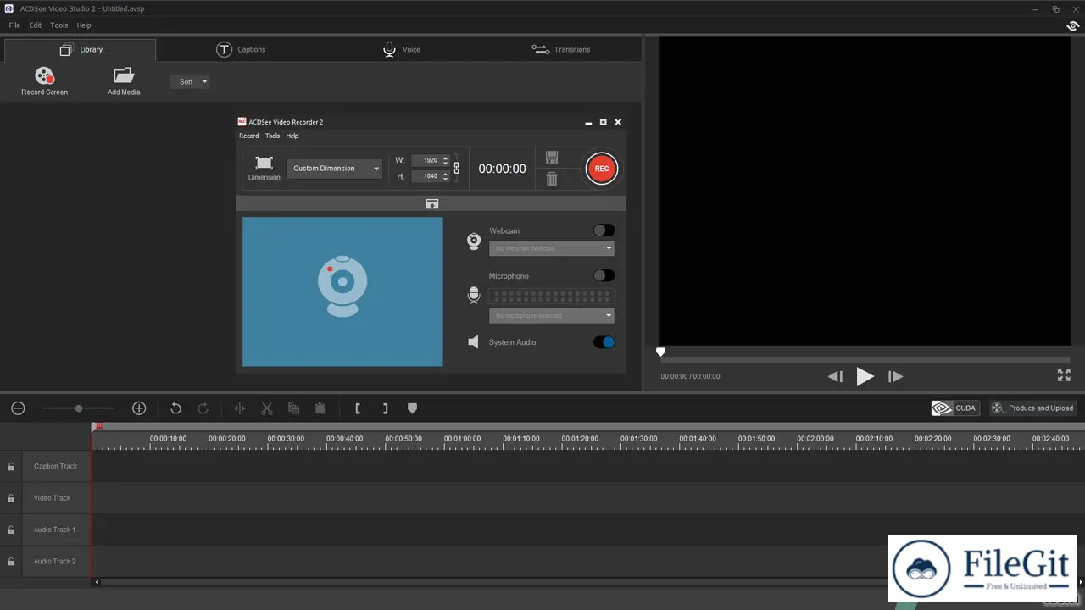Image resolution: width=1085 pixels, height=610 pixels.
Task: Enable the Microphone toggle
Action: (604, 275)
